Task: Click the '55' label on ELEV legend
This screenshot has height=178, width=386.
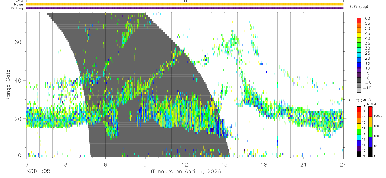Action: tap(367, 24)
